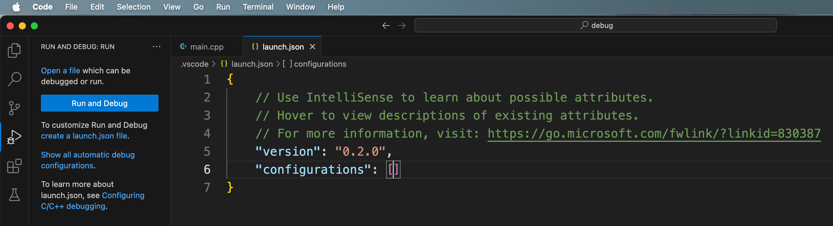Screen dimensions: 833x226
Task: Open the Microsoft fwlink URL in editor
Action: tap(654, 133)
